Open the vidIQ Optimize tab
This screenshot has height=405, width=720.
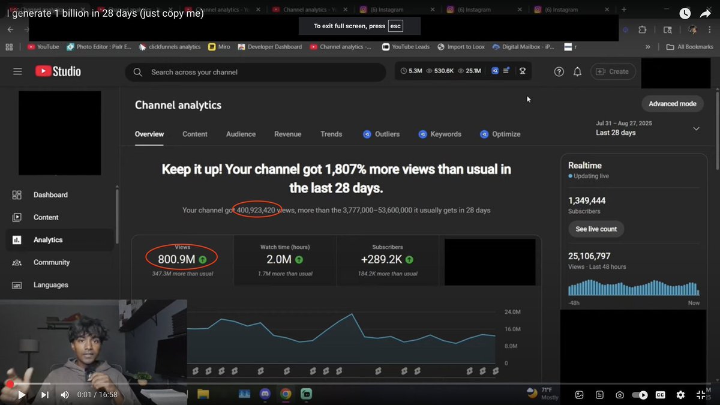click(500, 134)
